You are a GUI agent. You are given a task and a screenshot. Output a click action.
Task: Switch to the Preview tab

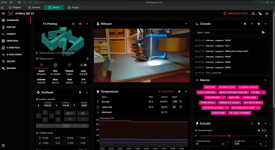[x=34, y=7]
